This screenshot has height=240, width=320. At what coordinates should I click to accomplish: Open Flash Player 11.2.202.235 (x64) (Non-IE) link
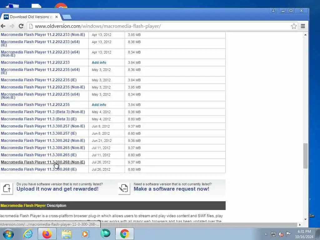pos(40,96)
